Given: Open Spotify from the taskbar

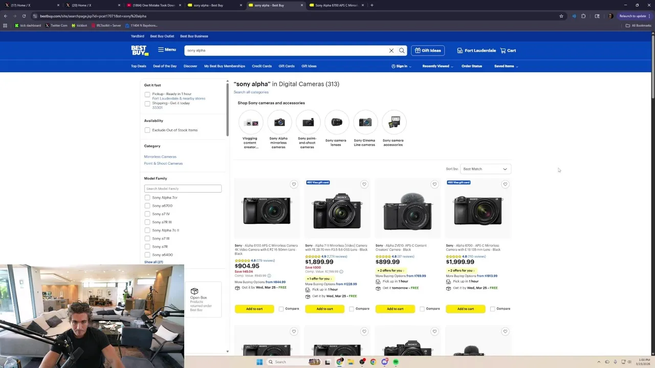Looking at the screenshot, I should (396, 362).
